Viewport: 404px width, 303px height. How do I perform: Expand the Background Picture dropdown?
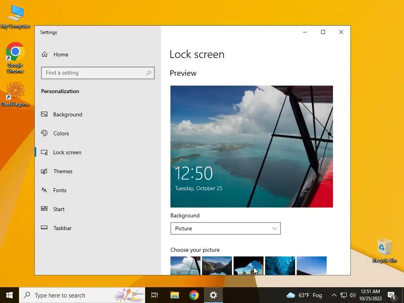click(225, 228)
